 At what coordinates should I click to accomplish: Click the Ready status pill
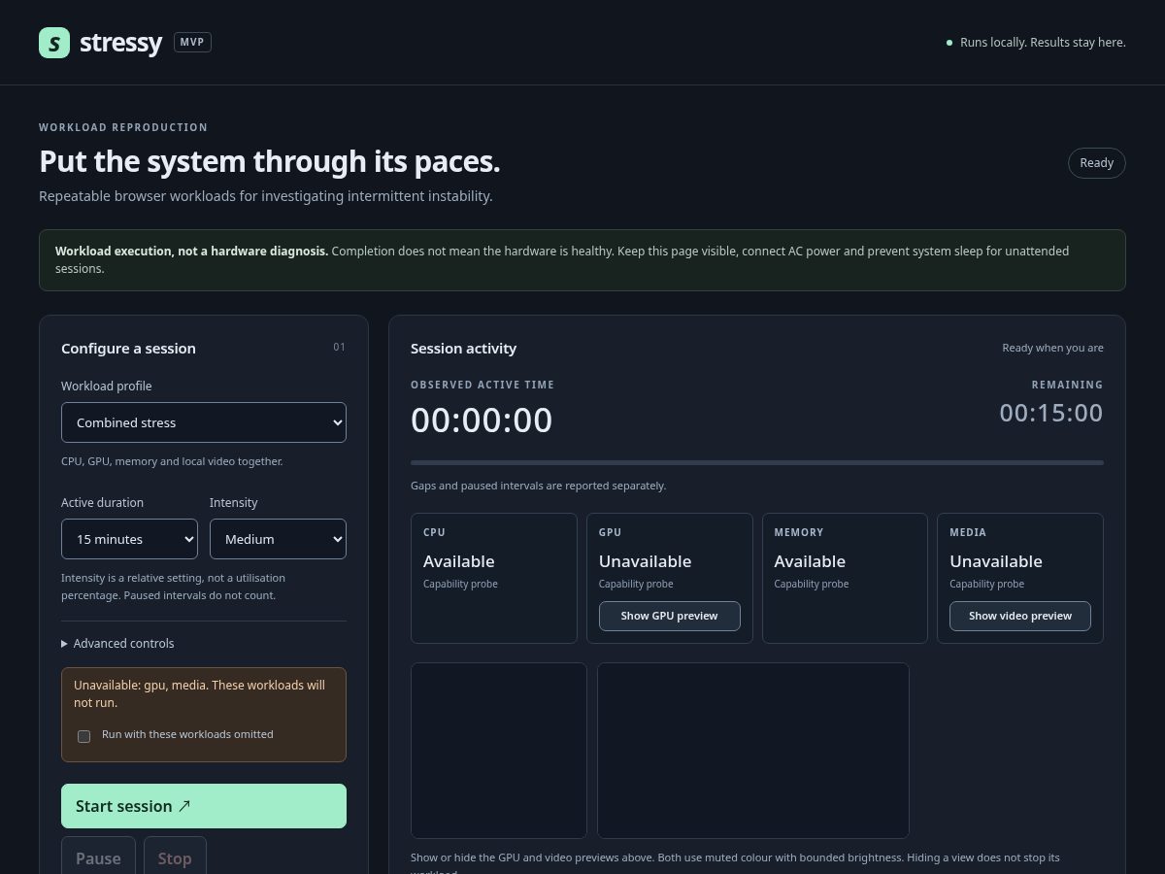tap(1097, 163)
